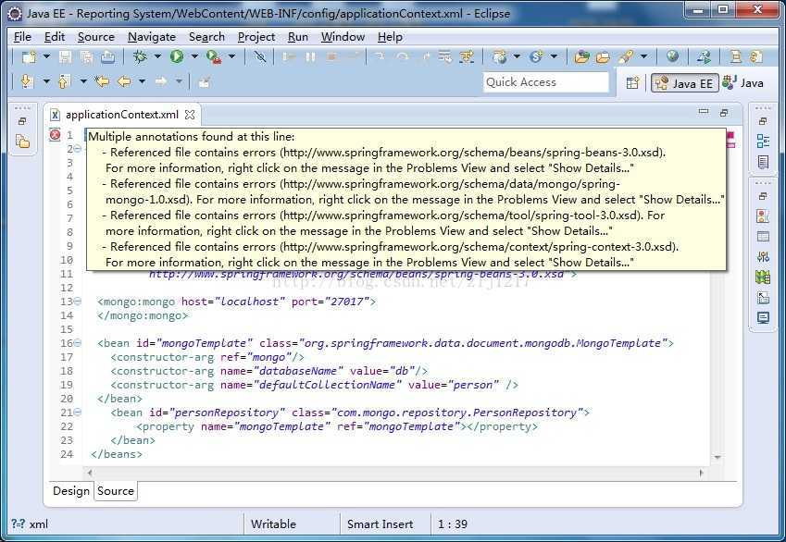Switch to the Source editor tab
Viewport: 786px width, 542px height.
tap(116, 491)
